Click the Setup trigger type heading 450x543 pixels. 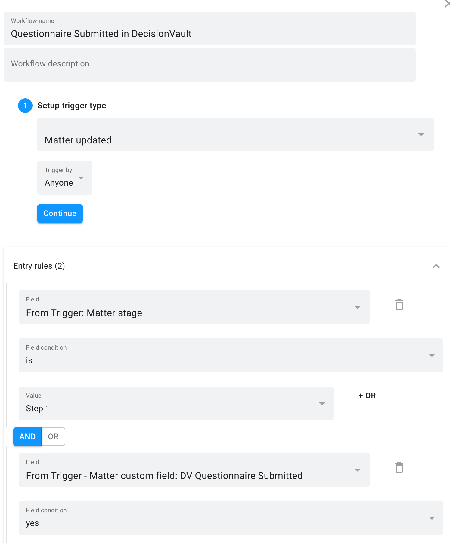click(72, 106)
